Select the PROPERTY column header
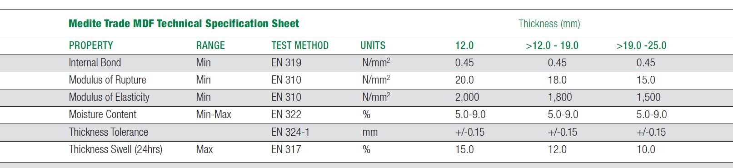The image size is (733, 168). (91, 45)
